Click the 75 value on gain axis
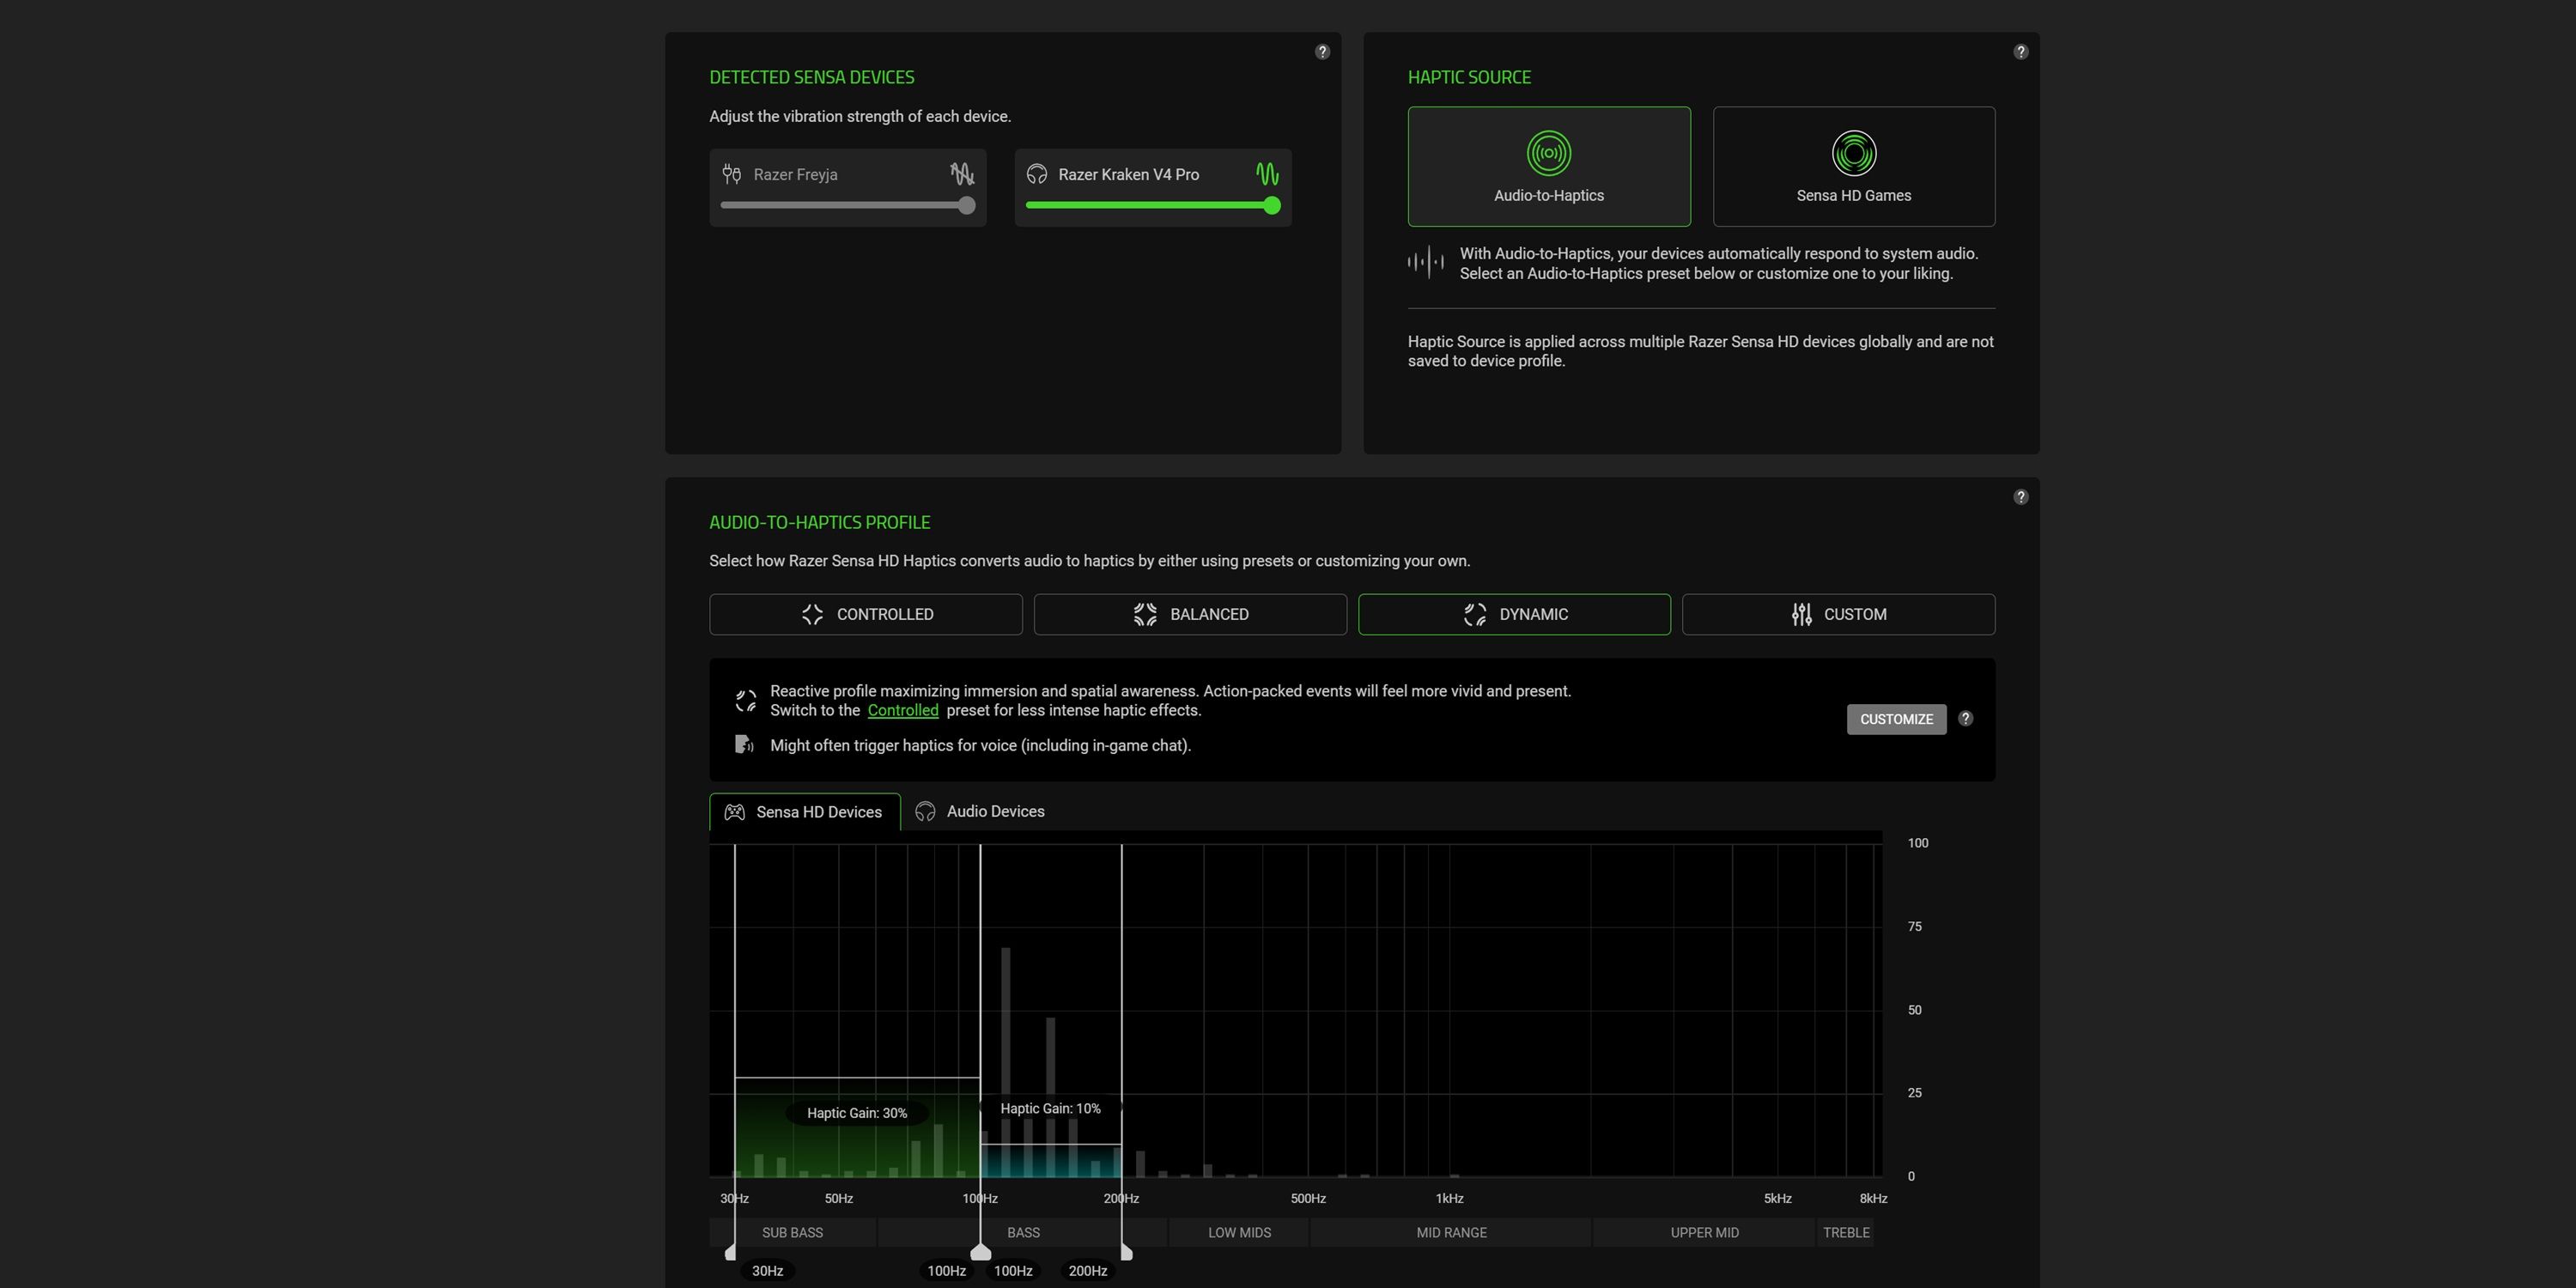Viewport: 2576px width, 1288px height. point(1914,927)
